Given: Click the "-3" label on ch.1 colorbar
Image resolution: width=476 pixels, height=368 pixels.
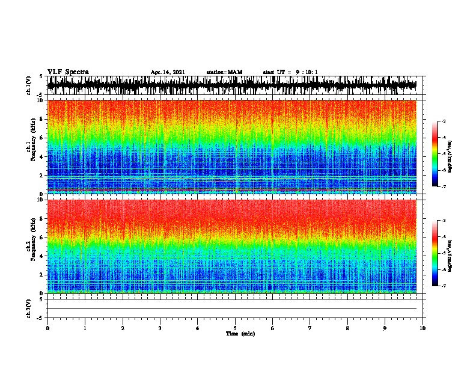Looking at the screenshot, I should [x=444, y=121].
